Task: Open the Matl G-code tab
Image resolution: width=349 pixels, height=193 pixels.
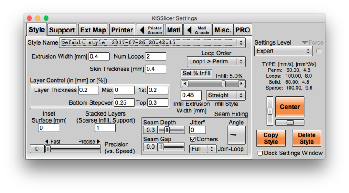Action: coord(197,30)
